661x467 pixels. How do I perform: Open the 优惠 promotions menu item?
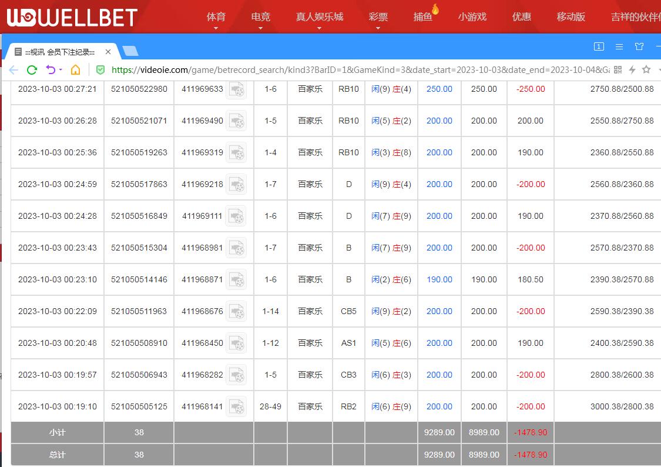click(x=521, y=17)
